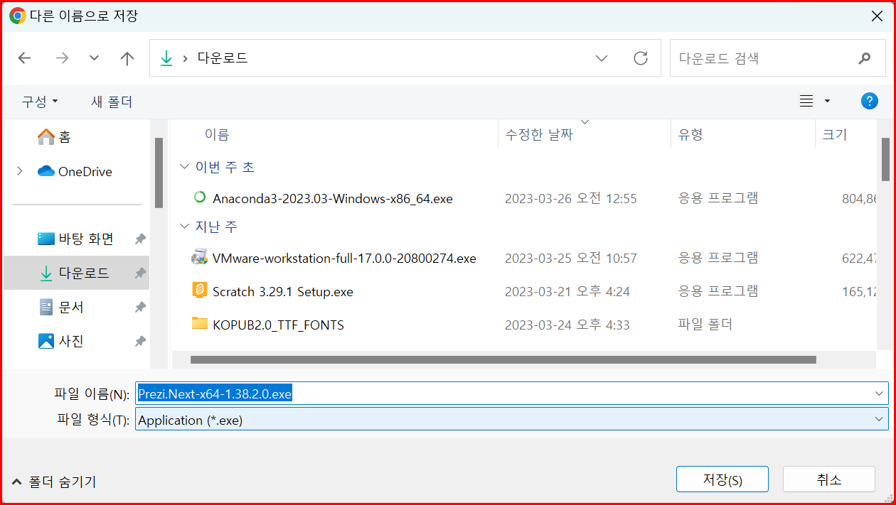Select the Scratch 3.29.1 Setup.exe file
This screenshot has height=505, width=896.
pos(282,291)
